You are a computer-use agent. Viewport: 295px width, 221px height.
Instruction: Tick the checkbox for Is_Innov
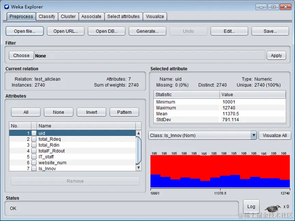coord(34,168)
